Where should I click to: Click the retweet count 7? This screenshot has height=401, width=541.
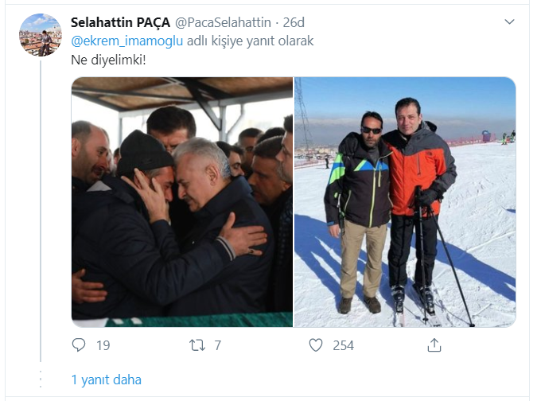pos(218,345)
